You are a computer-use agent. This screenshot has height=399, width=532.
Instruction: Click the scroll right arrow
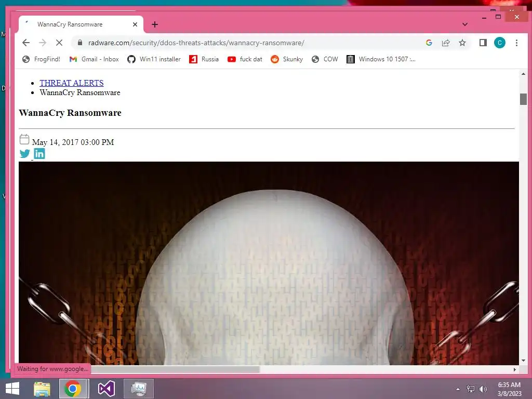tap(515, 369)
